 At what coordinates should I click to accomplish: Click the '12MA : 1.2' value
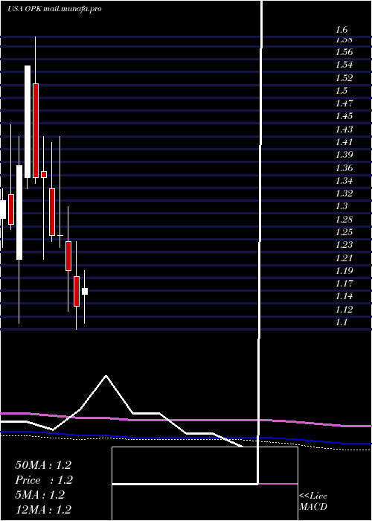pos(43,510)
